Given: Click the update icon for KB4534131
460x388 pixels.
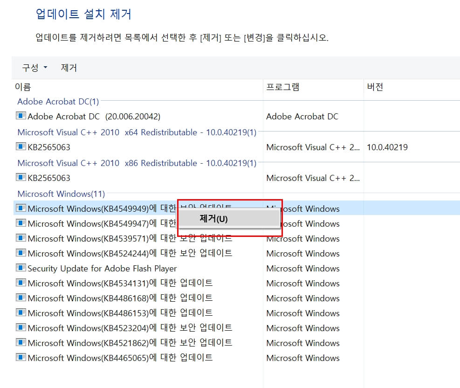Looking at the screenshot, I should tap(21, 283).
